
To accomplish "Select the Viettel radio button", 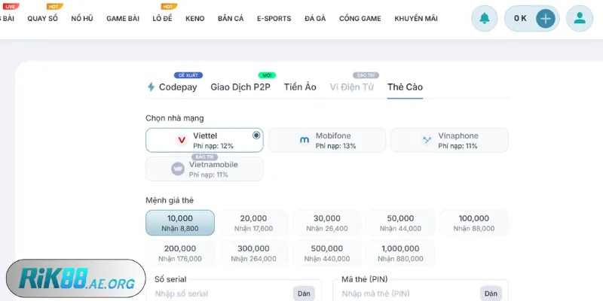I will [x=256, y=135].
